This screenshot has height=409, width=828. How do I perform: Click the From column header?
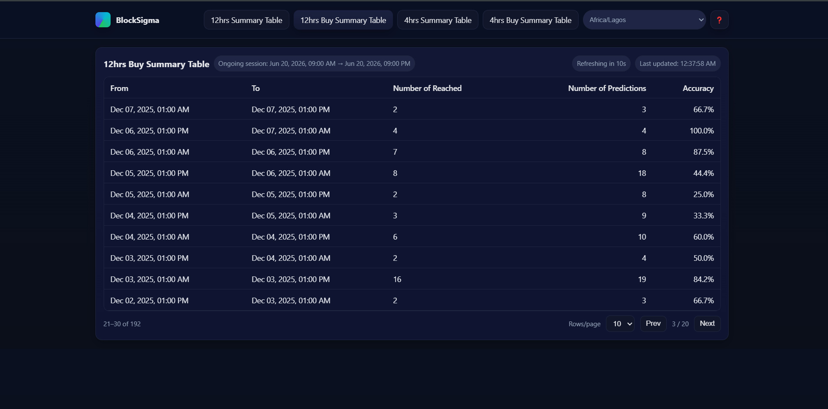point(119,88)
